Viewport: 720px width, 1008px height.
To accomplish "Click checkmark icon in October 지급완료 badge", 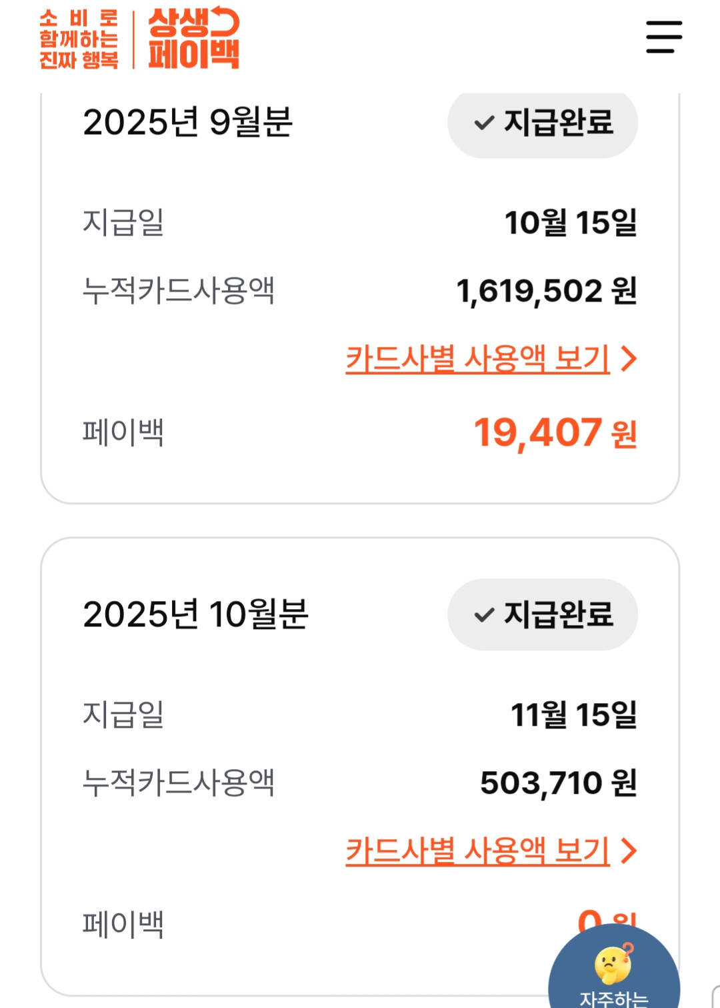I will pyautogui.click(x=484, y=614).
